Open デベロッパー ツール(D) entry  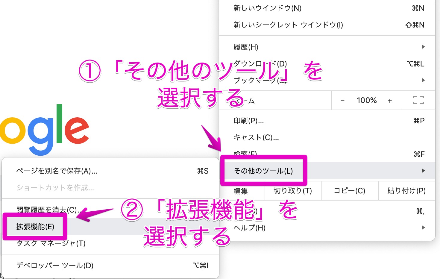point(55,266)
